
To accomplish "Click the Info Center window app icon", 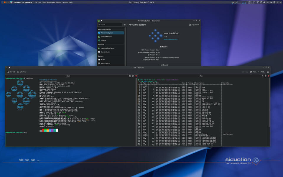I will (x=99, y=21).
